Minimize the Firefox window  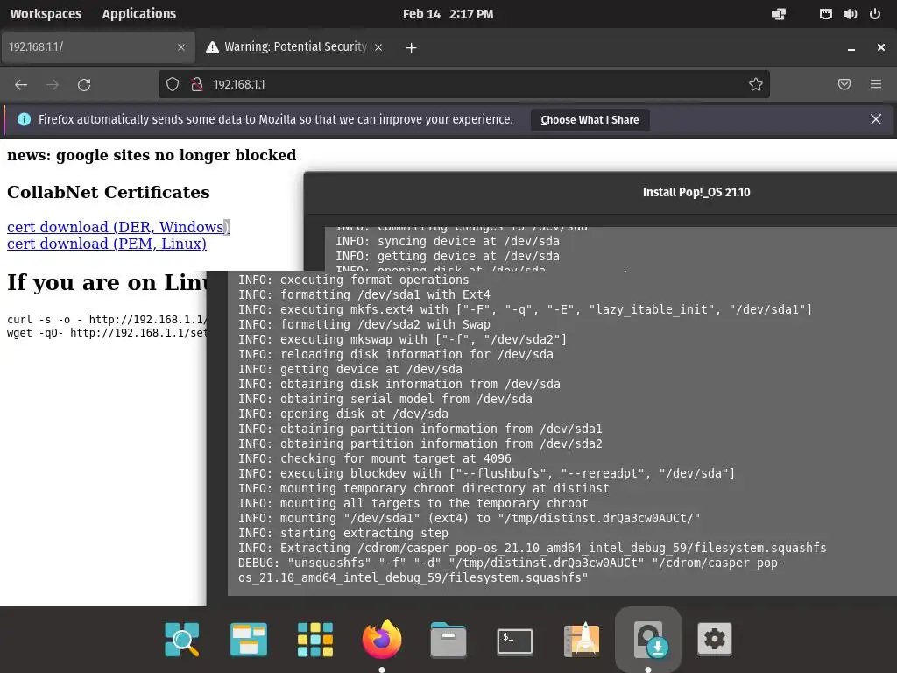coord(851,48)
